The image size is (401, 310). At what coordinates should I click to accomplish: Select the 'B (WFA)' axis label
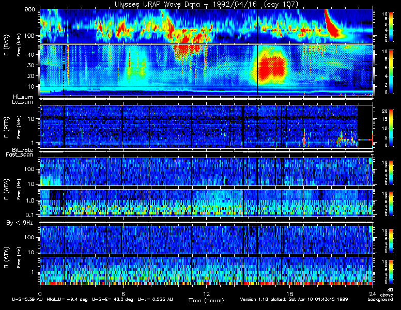6,257
